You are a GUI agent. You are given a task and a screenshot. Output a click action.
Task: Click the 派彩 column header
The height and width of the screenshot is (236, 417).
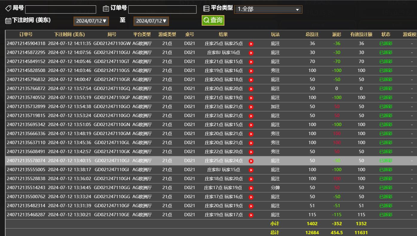pyautogui.click(x=337, y=34)
